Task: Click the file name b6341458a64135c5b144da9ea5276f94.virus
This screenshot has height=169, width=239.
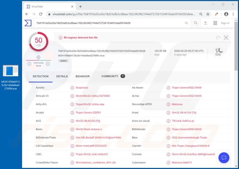Action: click(x=81, y=55)
